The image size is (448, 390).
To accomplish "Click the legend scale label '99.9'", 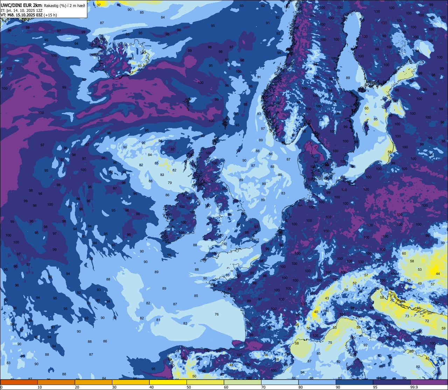I will tap(414, 387).
